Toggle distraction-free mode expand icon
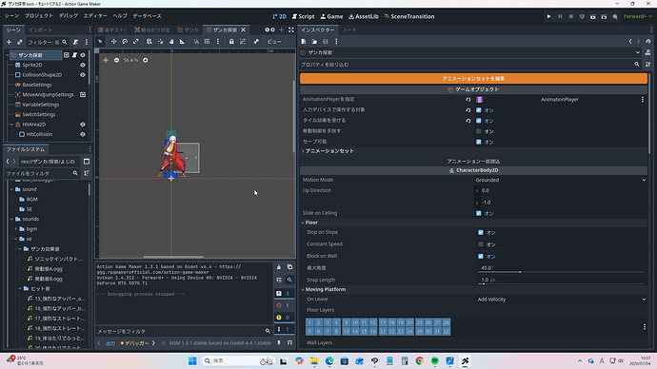Image resolution: width=657 pixels, height=369 pixels. (x=291, y=29)
